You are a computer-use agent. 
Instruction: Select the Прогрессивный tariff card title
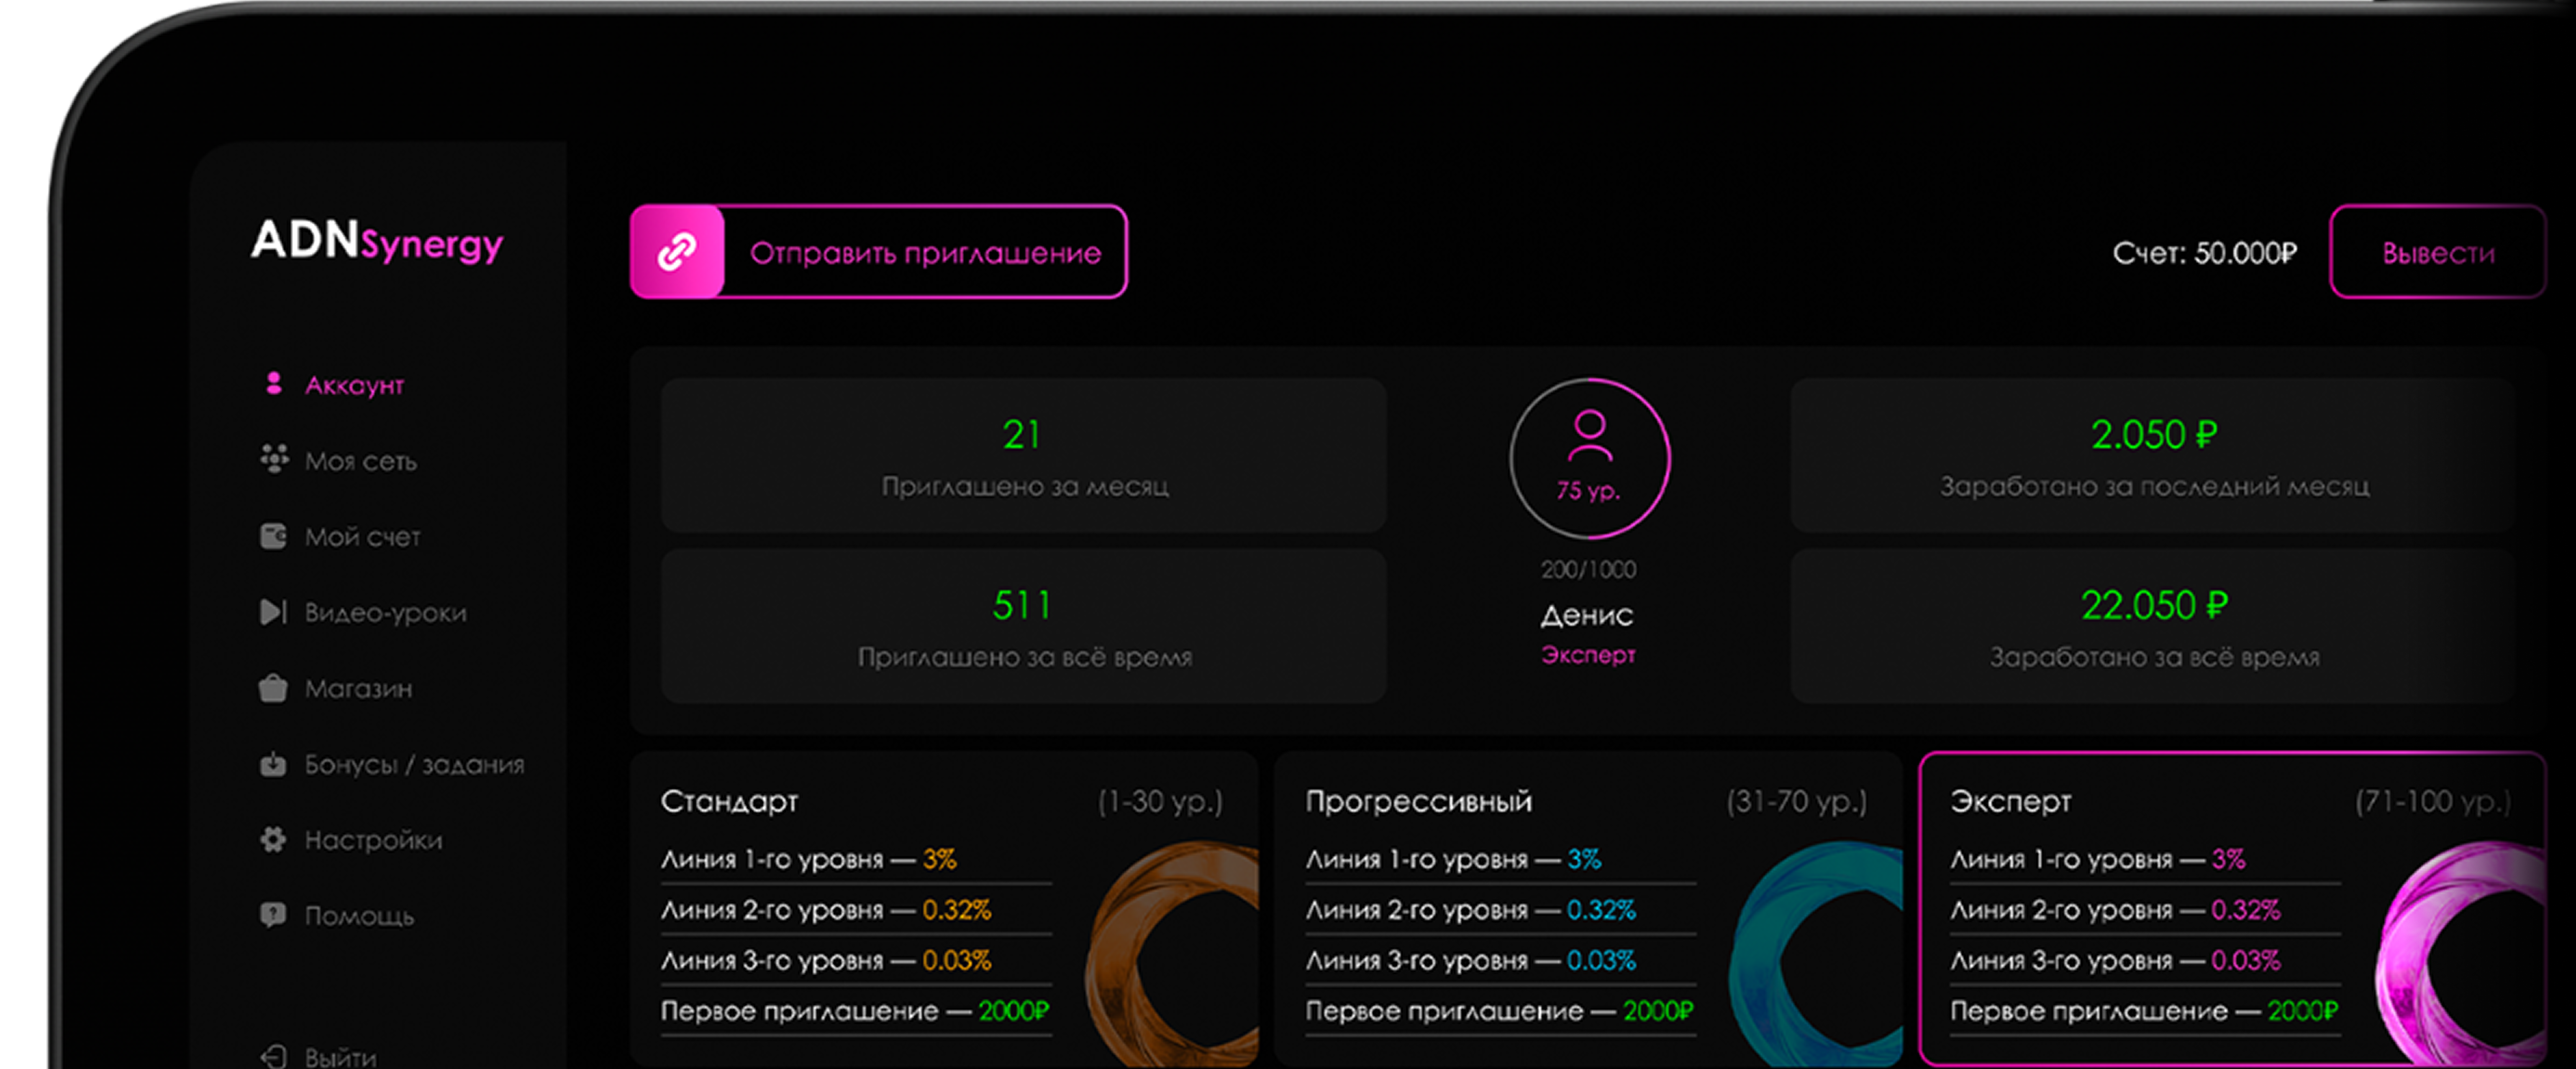point(1418,801)
